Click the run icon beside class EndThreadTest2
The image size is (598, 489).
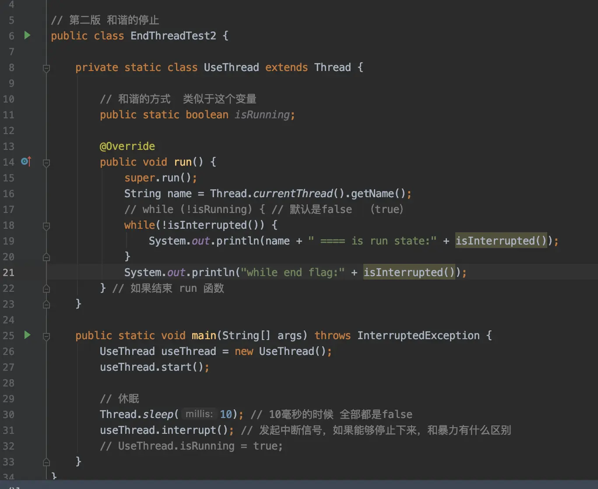point(27,35)
